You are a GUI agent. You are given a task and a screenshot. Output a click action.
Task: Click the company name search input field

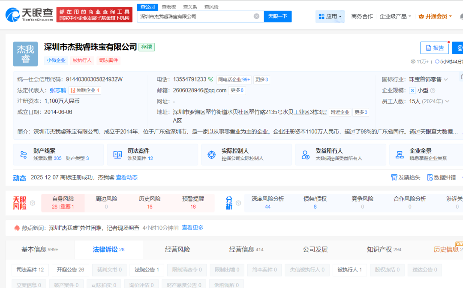pyautogui.click(x=196, y=16)
